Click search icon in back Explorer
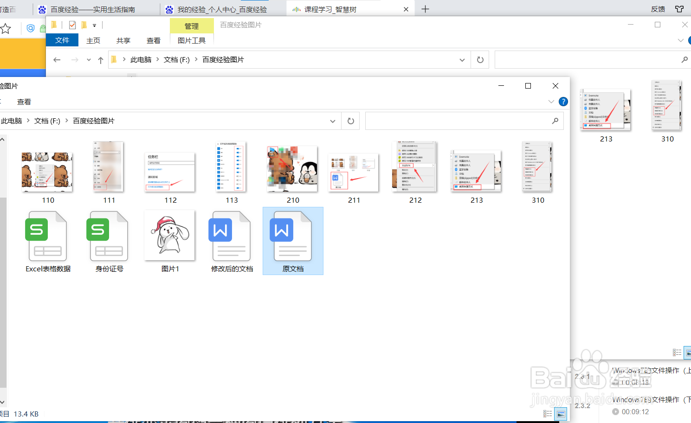 pos(685,60)
